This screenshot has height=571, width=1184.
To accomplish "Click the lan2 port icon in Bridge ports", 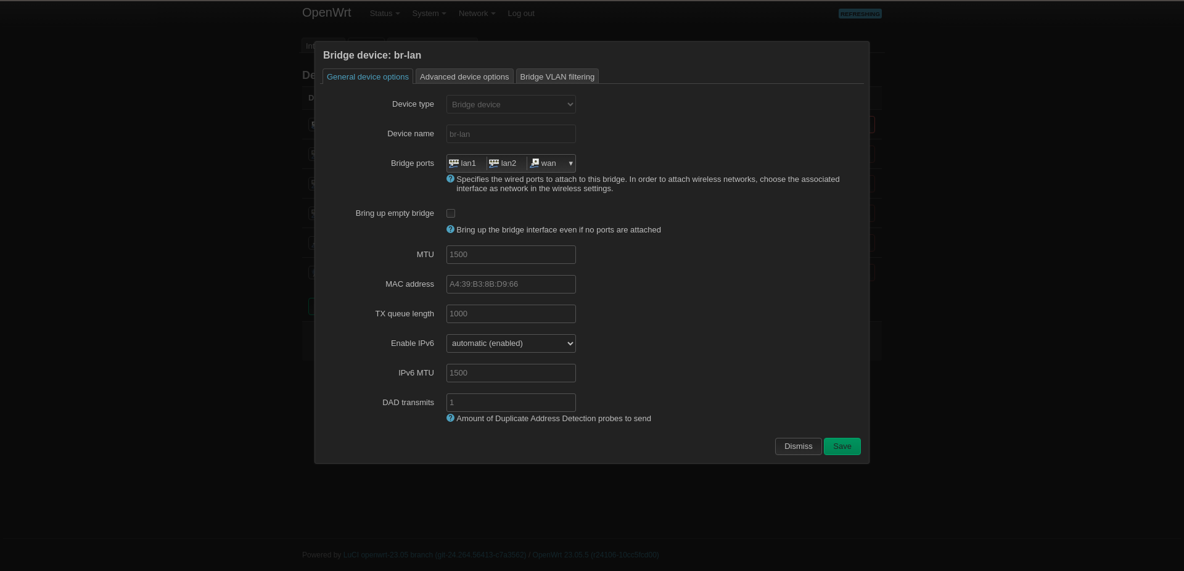I will click(494, 163).
